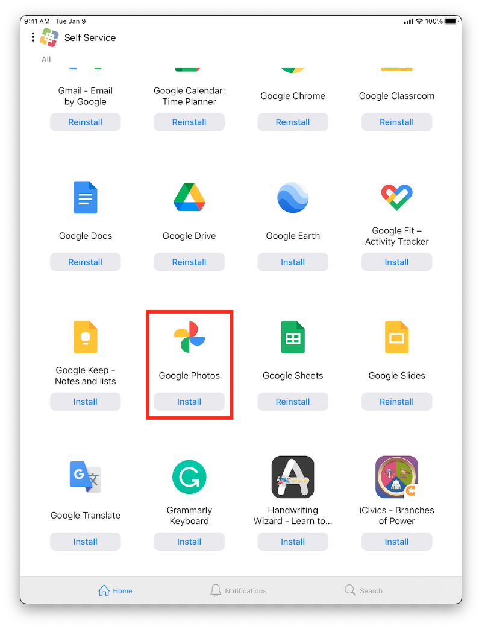Tap the Google Keep lightbulb icon
The width and height of the screenshot is (482, 629).
click(86, 337)
